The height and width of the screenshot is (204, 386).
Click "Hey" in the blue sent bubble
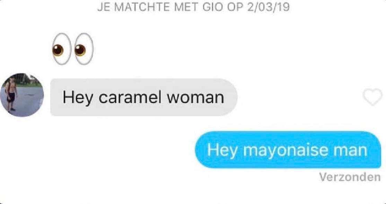(222, 151)
